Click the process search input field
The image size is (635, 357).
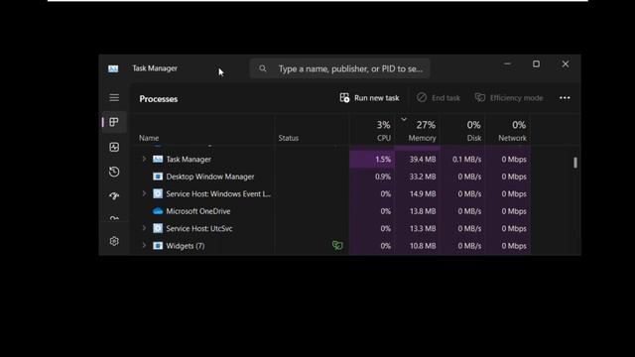tap(339, 68)
